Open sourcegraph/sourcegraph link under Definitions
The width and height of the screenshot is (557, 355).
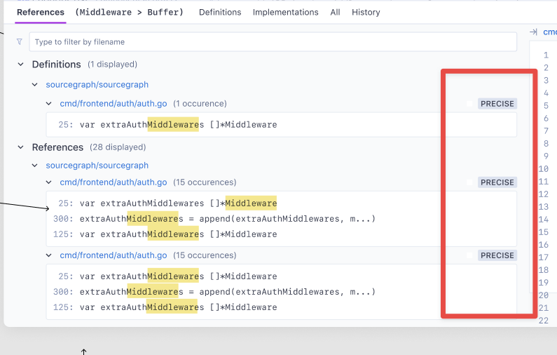point(97,85)
